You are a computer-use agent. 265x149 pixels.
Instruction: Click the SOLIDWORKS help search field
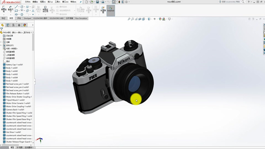tap(231, 2)
